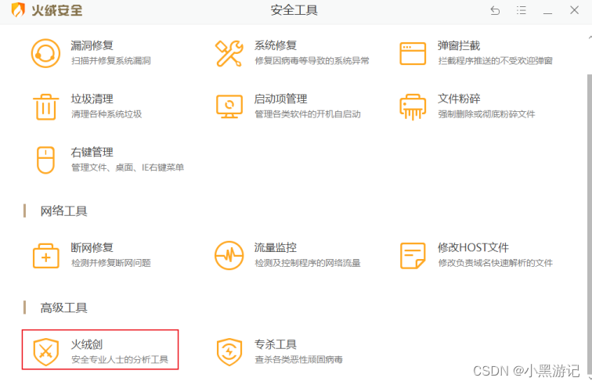Image resolution: width=592 pixels, height=385 pixels.
Task: Click the 火绒剑 title text
Action: pos(86,344)
